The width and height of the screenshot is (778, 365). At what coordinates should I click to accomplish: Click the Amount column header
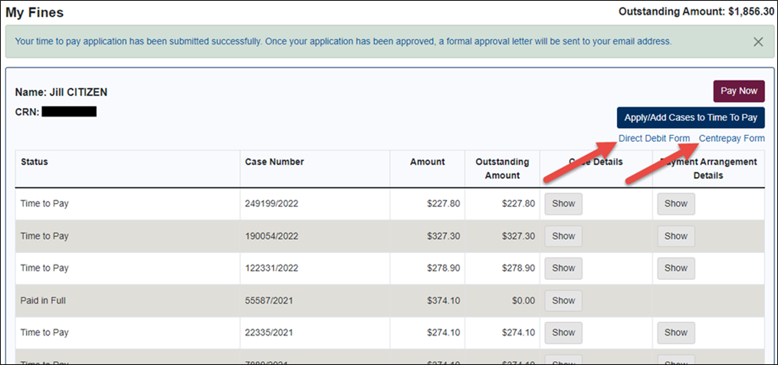[x=427, y=162]
